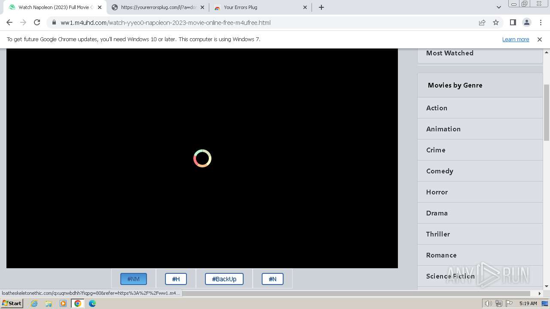Open the Action Center flag icon

[509, 303]
